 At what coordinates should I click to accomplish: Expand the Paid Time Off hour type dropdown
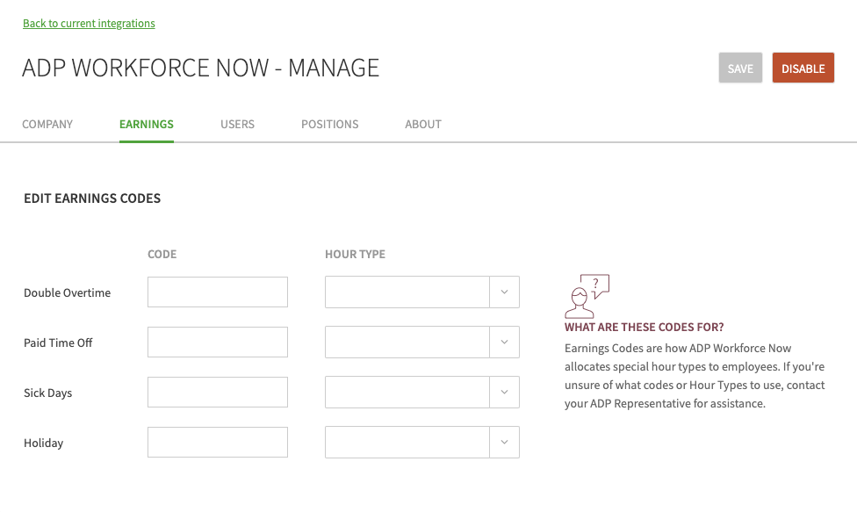(422, 342)
